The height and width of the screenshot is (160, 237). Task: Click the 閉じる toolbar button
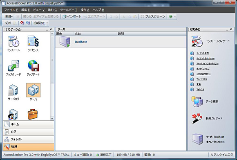click(27, 16)
